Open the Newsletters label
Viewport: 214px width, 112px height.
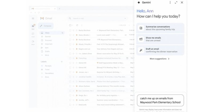[49, 73]
